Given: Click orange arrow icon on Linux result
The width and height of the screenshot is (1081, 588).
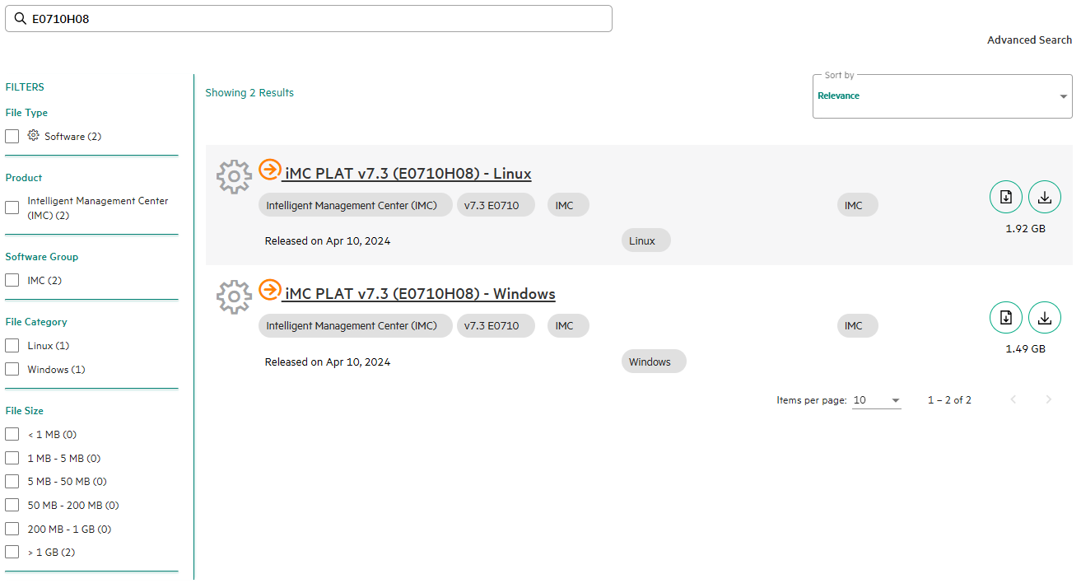Looking at the screenshot, I should (269, 170).
